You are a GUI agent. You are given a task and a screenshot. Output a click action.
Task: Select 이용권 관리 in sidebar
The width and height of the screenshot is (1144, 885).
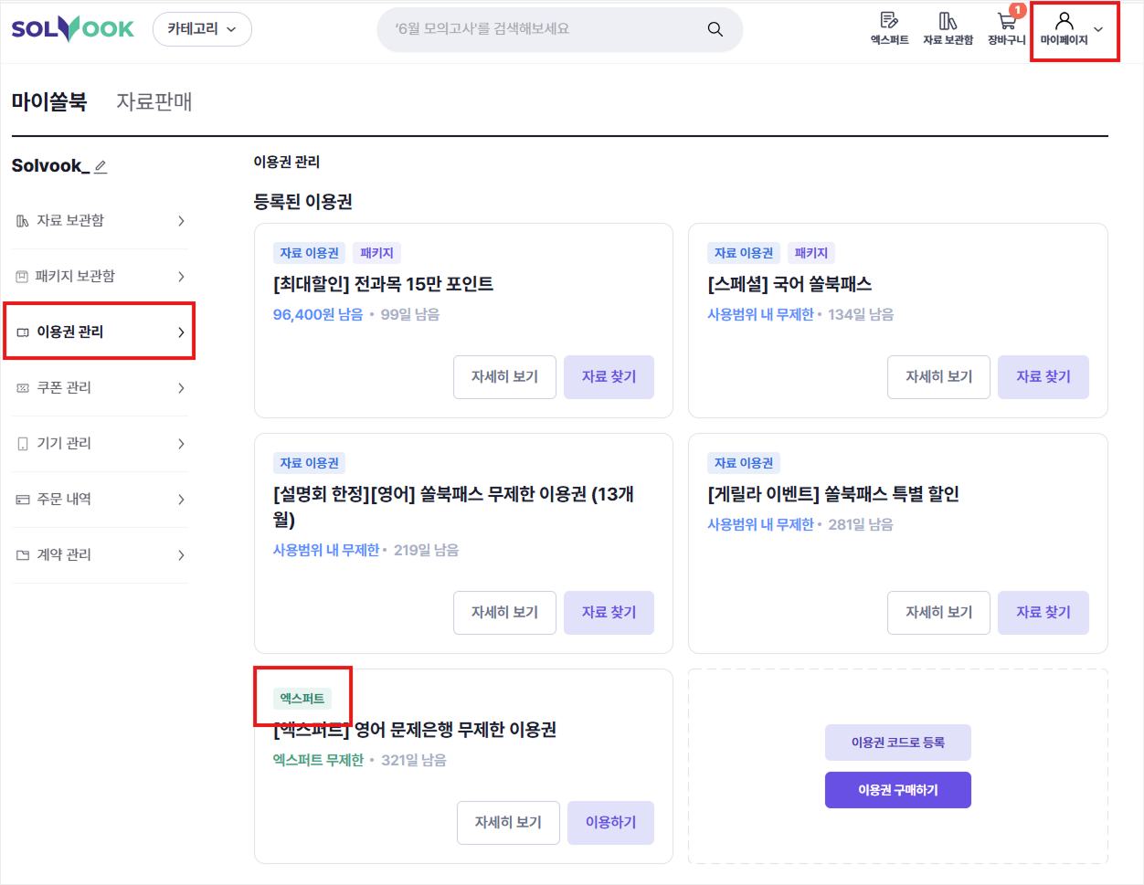(x=100, y=332)
